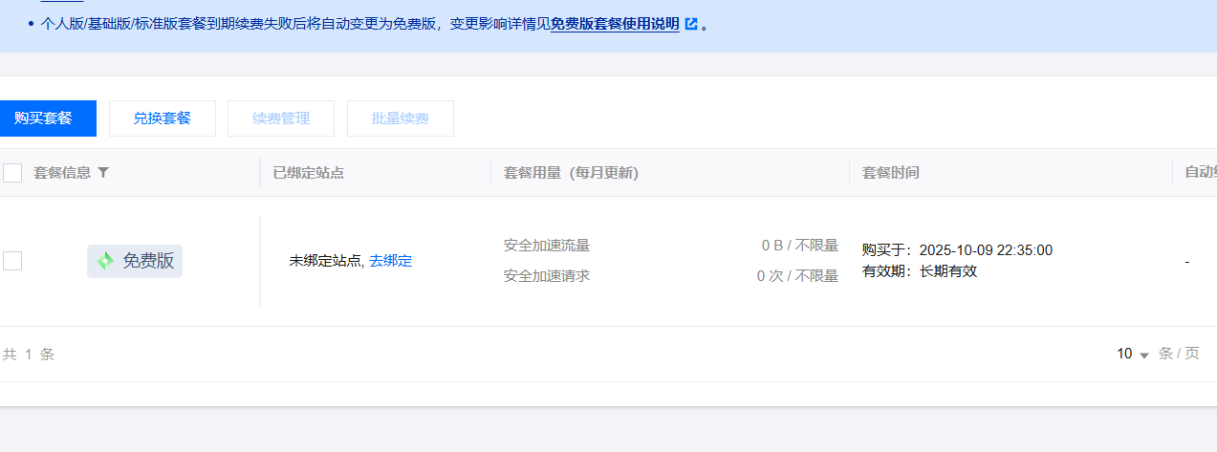Toggle the select-all checkbox in table header
This screenshot has width=1217, height=452.
[x=12, y=173]
